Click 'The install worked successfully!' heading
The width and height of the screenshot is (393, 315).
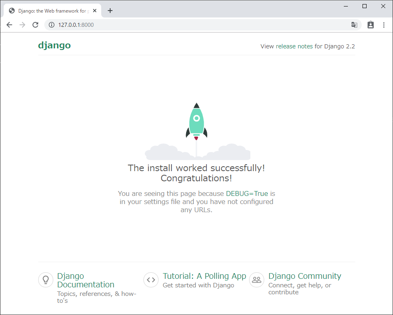pos(196,173)
